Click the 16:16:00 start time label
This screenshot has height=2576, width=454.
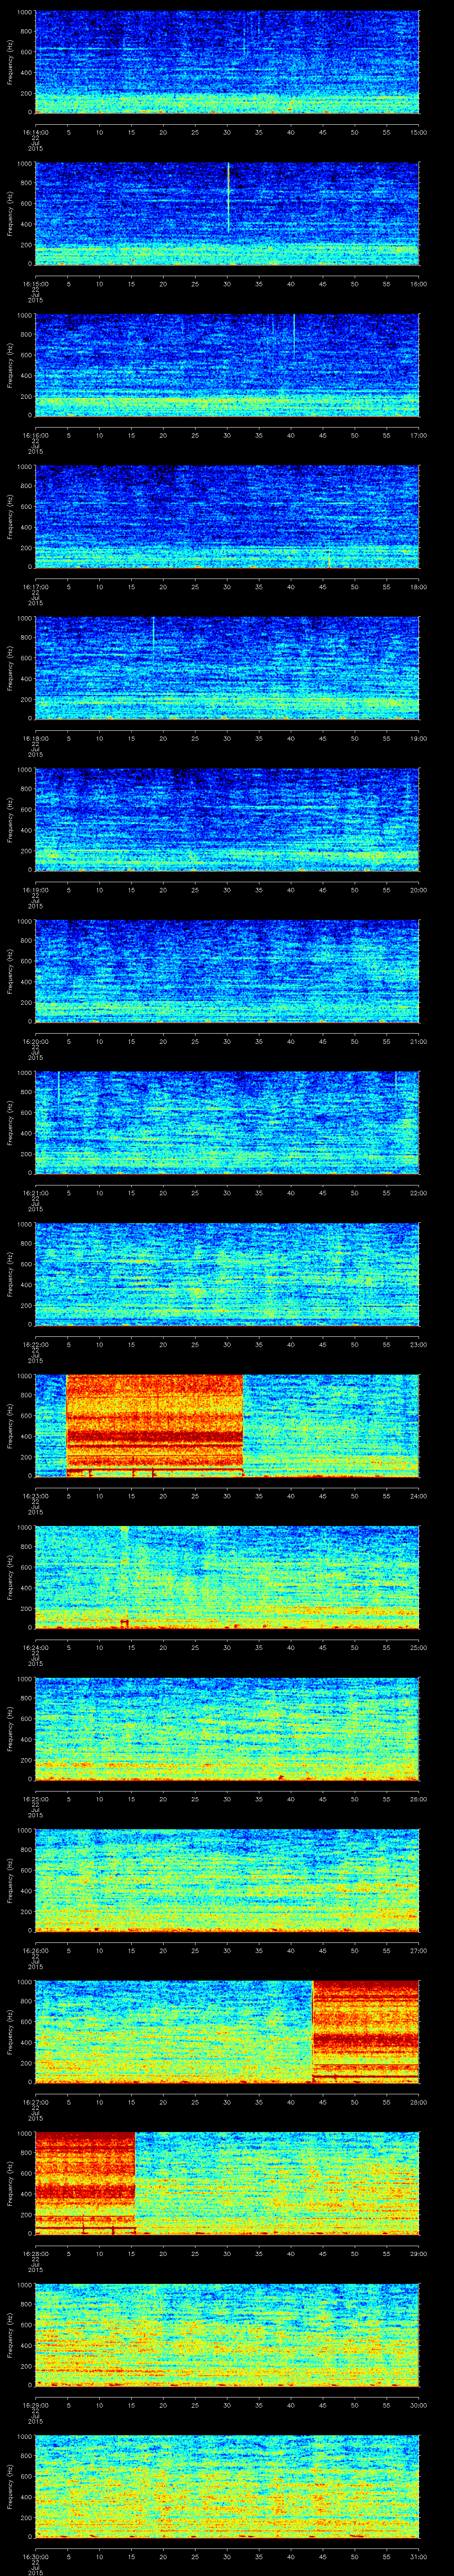[x=35, y=435]
